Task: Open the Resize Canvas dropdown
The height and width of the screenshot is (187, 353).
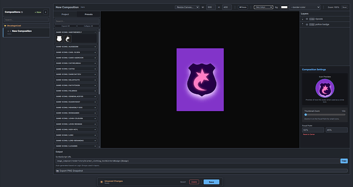Action: [x=187, y=7]
